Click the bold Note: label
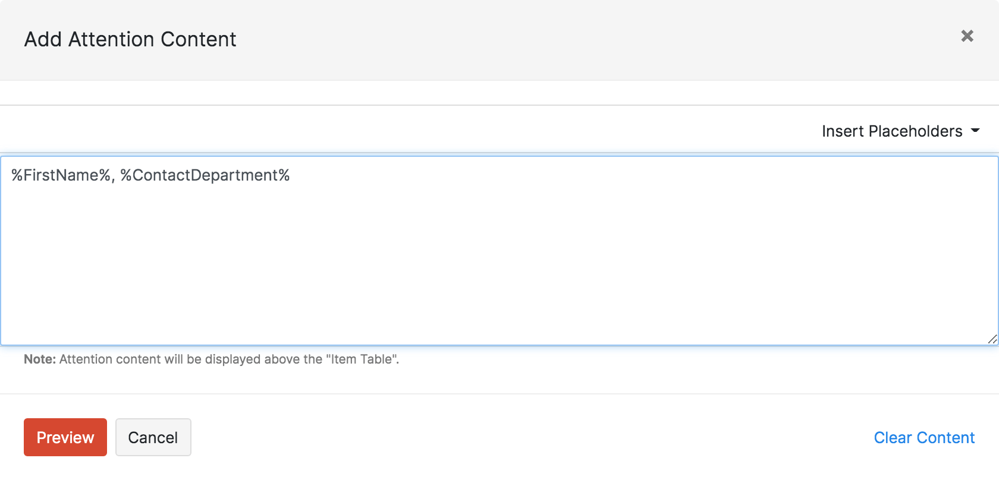 (40, 359)
